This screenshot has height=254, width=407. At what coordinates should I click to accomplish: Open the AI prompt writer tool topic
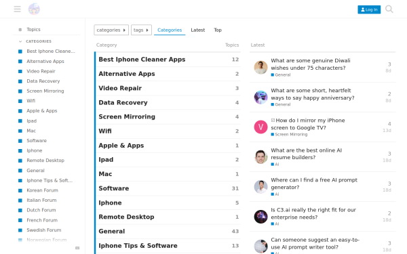click(315, 243)
